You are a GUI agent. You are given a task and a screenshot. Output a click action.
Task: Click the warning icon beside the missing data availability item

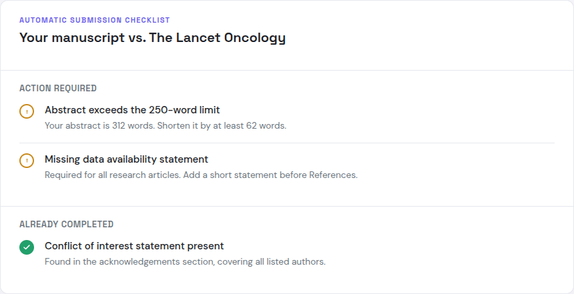coord(27,161)
